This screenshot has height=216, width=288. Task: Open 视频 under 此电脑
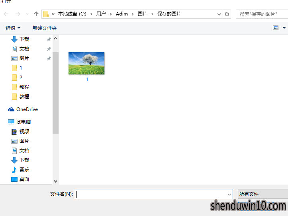pyautogui.click(x=20, y=132)
